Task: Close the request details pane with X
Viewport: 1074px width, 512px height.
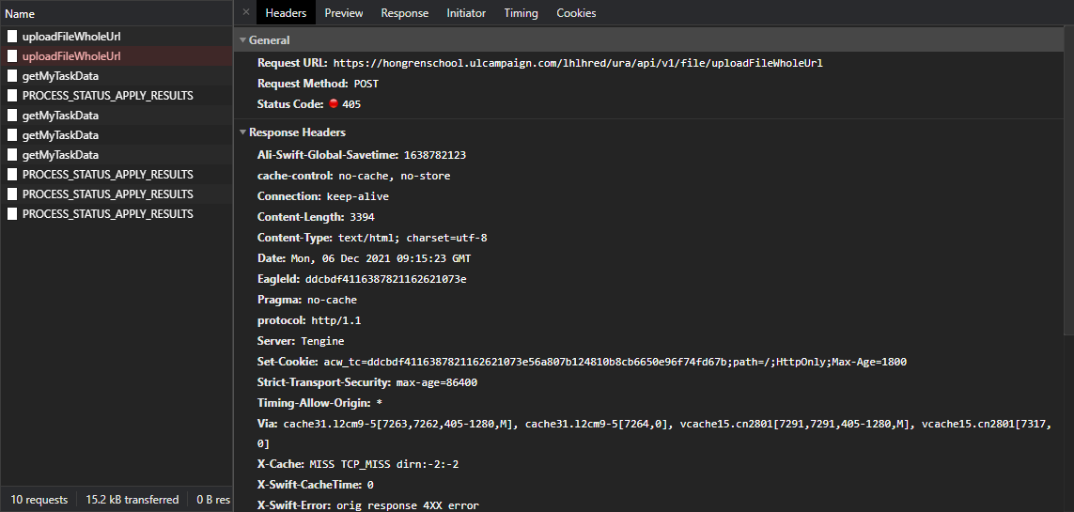Action: tap(246, 12)
